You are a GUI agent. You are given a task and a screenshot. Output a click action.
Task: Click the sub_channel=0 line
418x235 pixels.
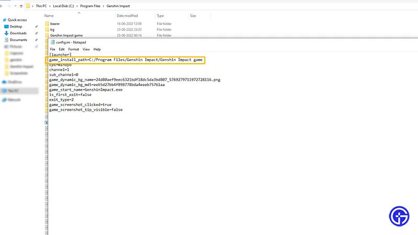click(64, 75)
